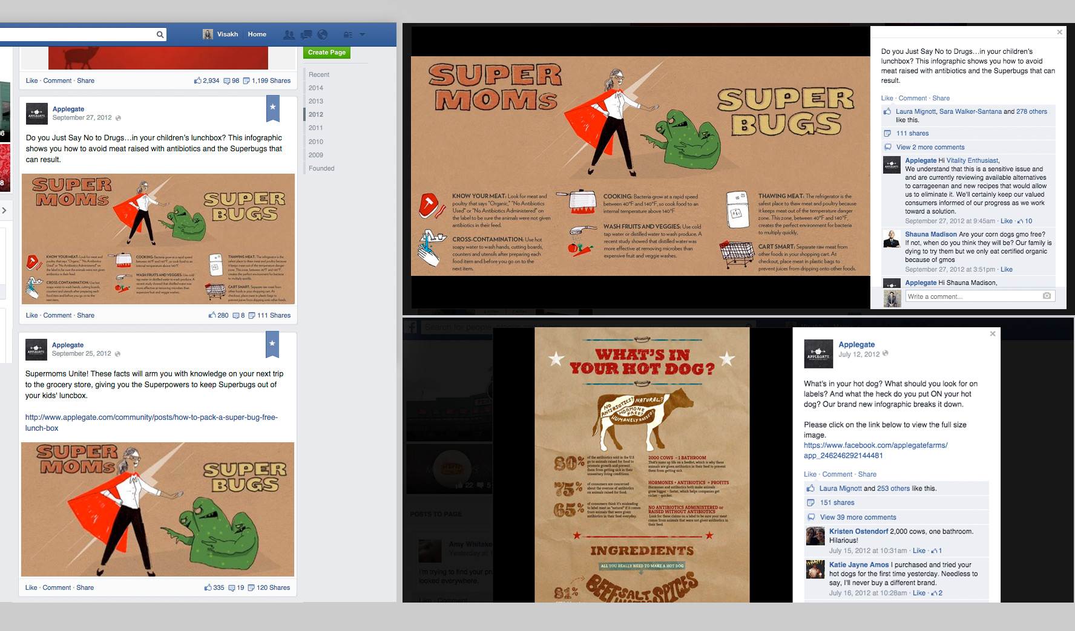Click the camera icon in comment box
Screen dimensions: 1075x631
point(1047,296)
